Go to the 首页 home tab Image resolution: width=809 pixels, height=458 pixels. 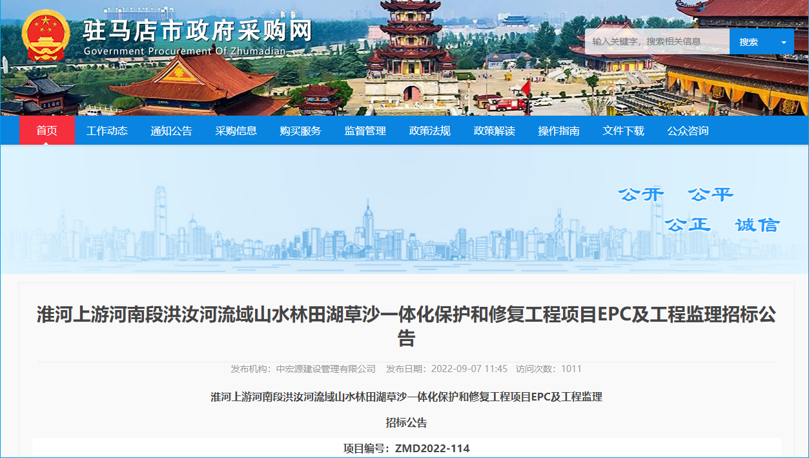coord(46,130)
